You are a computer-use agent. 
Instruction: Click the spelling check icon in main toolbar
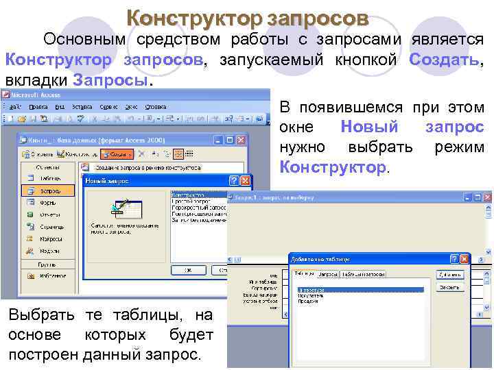(x=81, y=119)
